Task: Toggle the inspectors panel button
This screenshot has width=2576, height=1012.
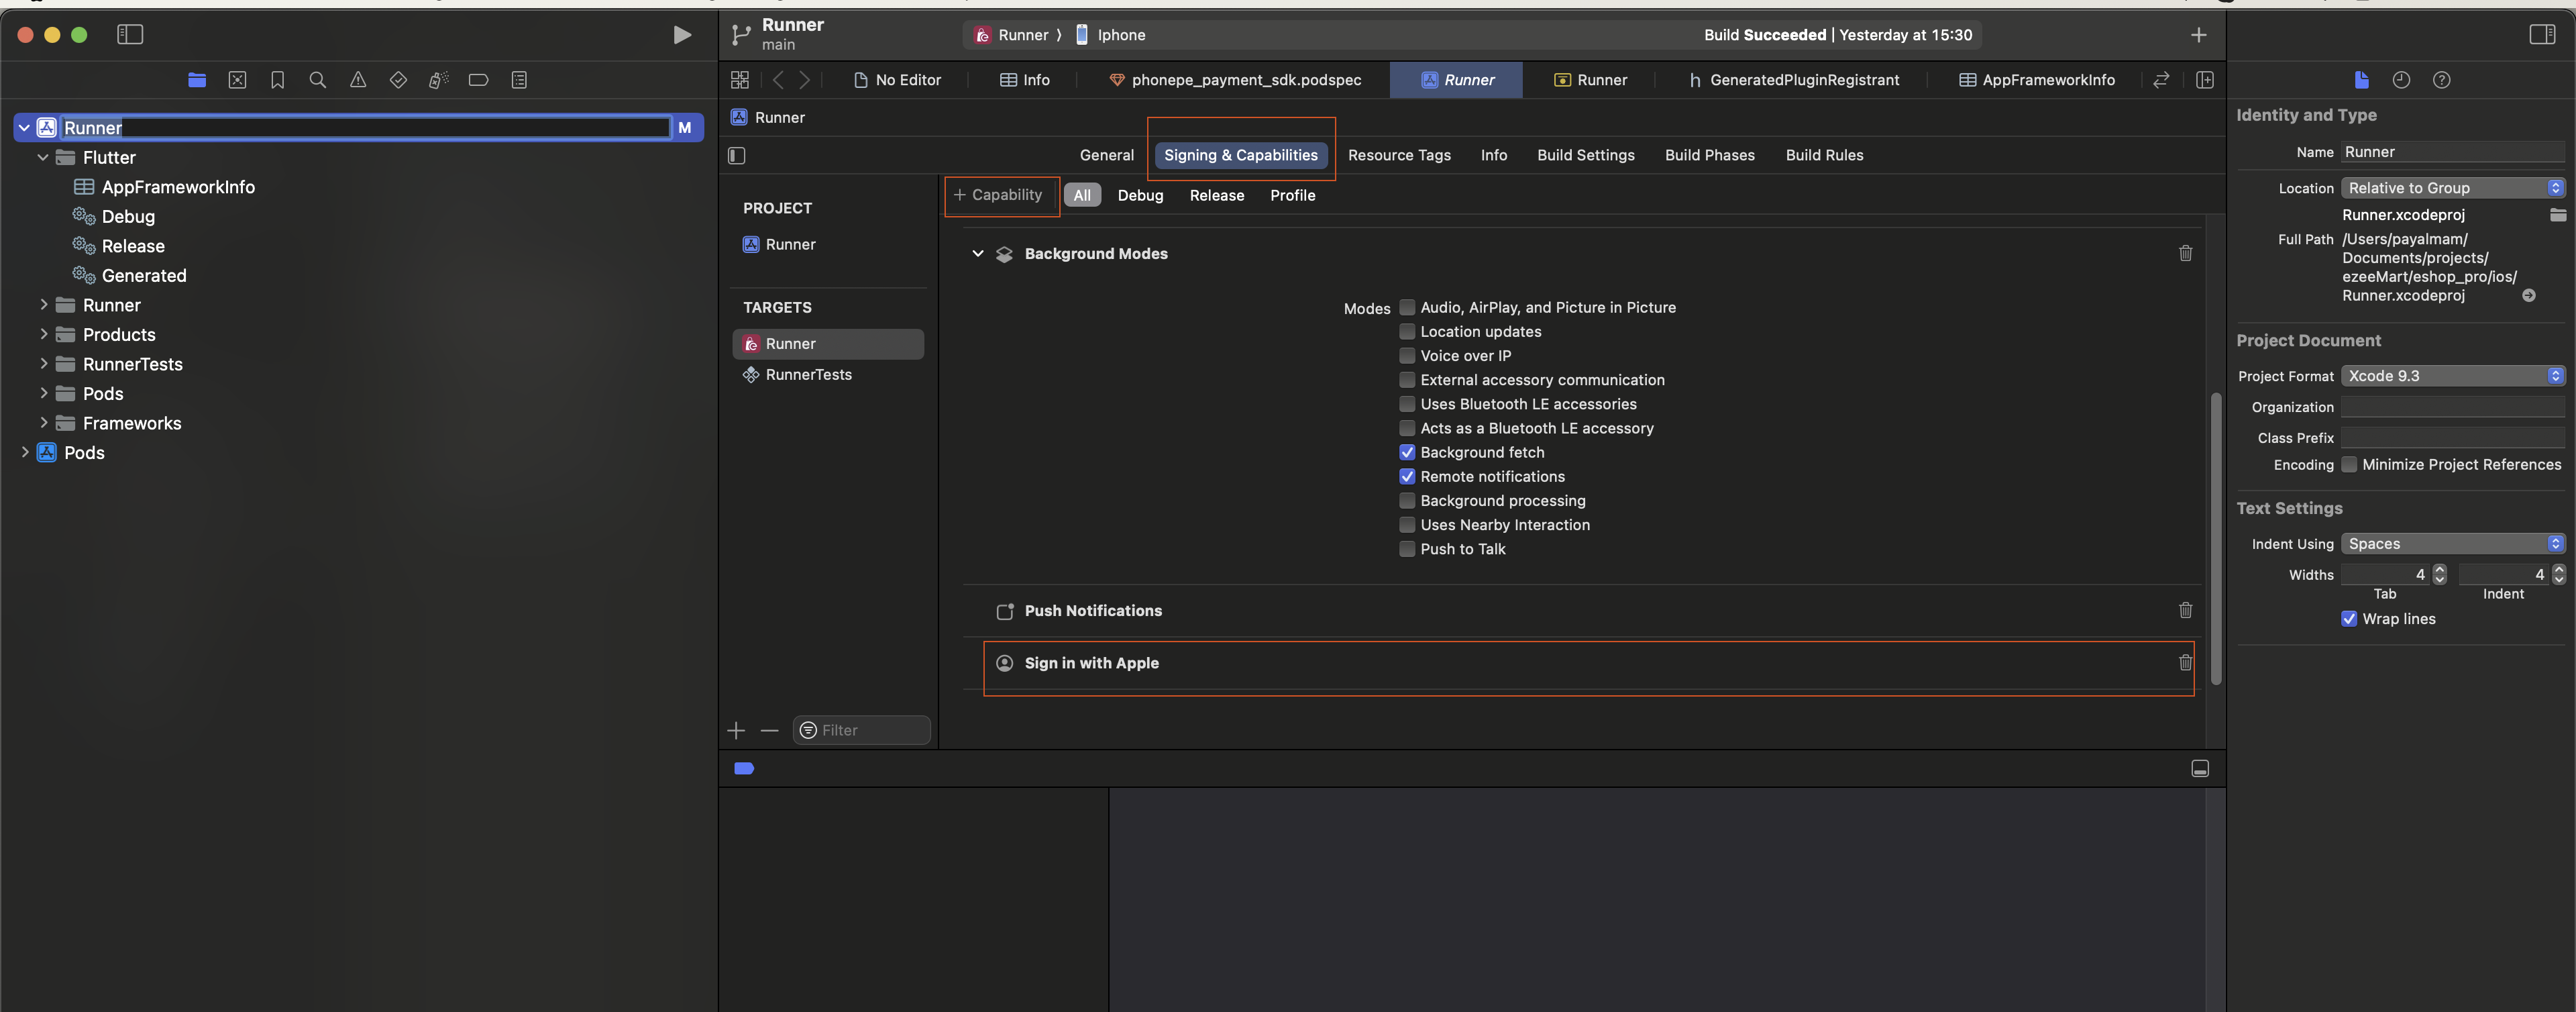Action: [2542, 35]
